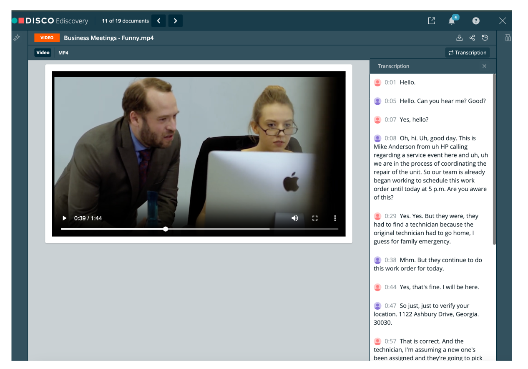
Task: Click the video progress slider handle
Action: (166, 229)
